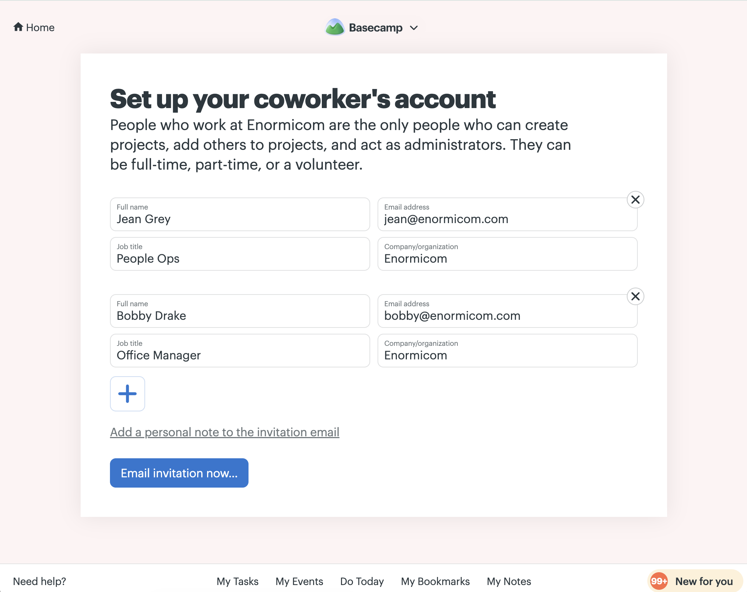Open My Bookmarks
This screenshot has height=592, width=747.
tap(435, 581)
